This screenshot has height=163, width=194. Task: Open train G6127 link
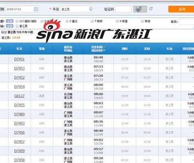coord(19,96)
